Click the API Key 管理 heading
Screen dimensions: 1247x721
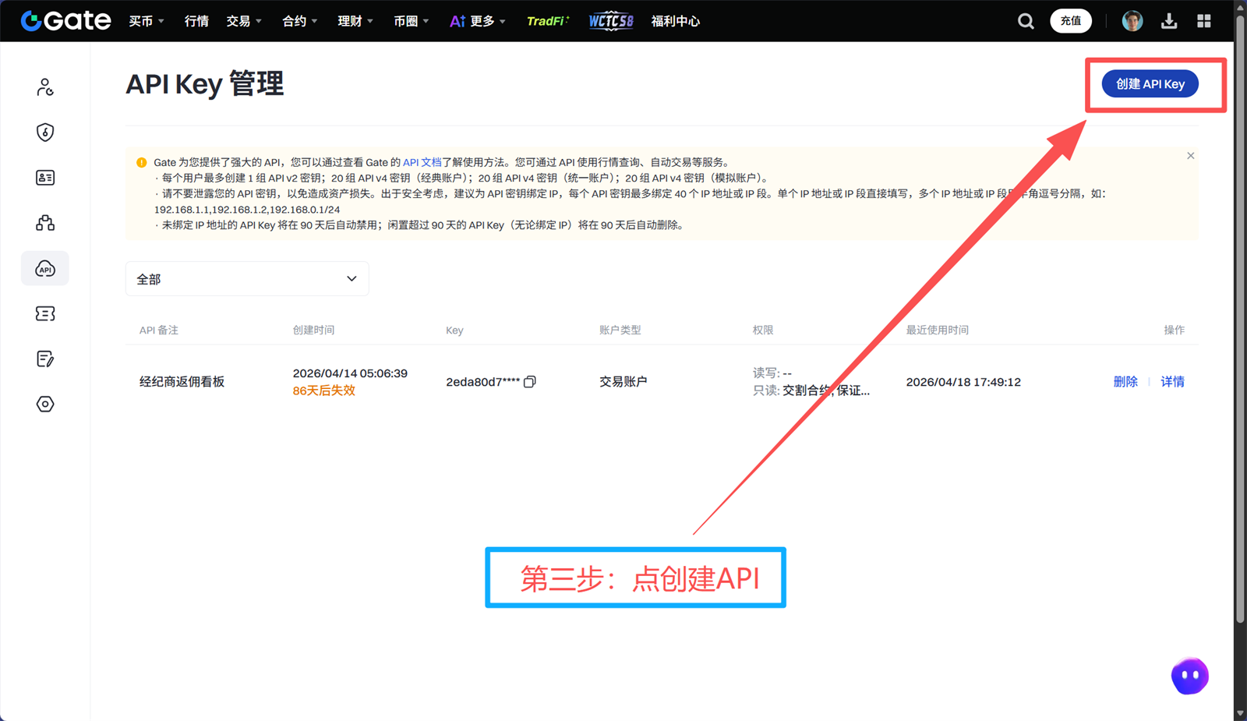point(205,83)
